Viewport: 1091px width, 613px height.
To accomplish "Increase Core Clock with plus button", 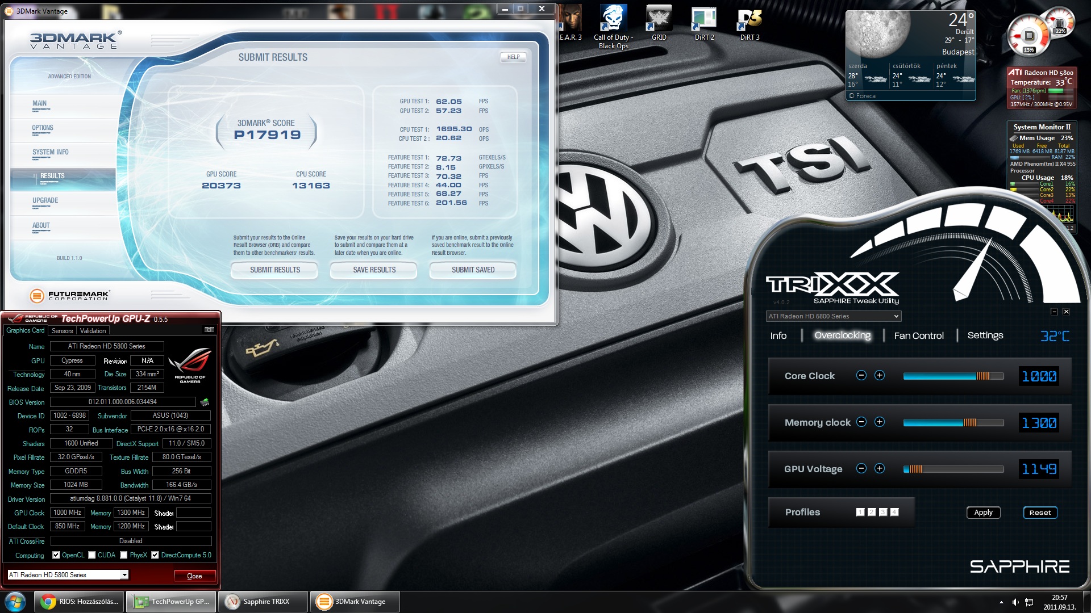I will [880, 375].
